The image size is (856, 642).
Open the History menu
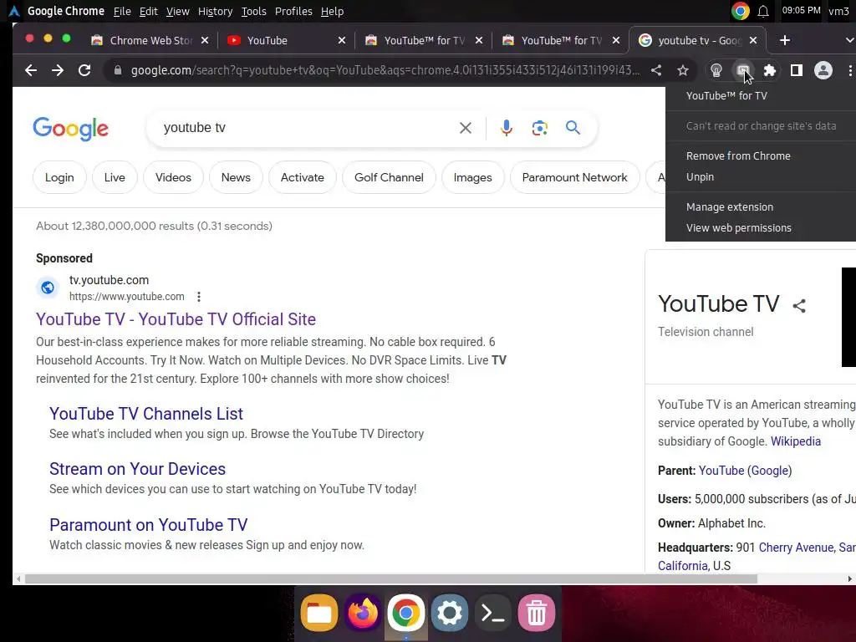215,12
